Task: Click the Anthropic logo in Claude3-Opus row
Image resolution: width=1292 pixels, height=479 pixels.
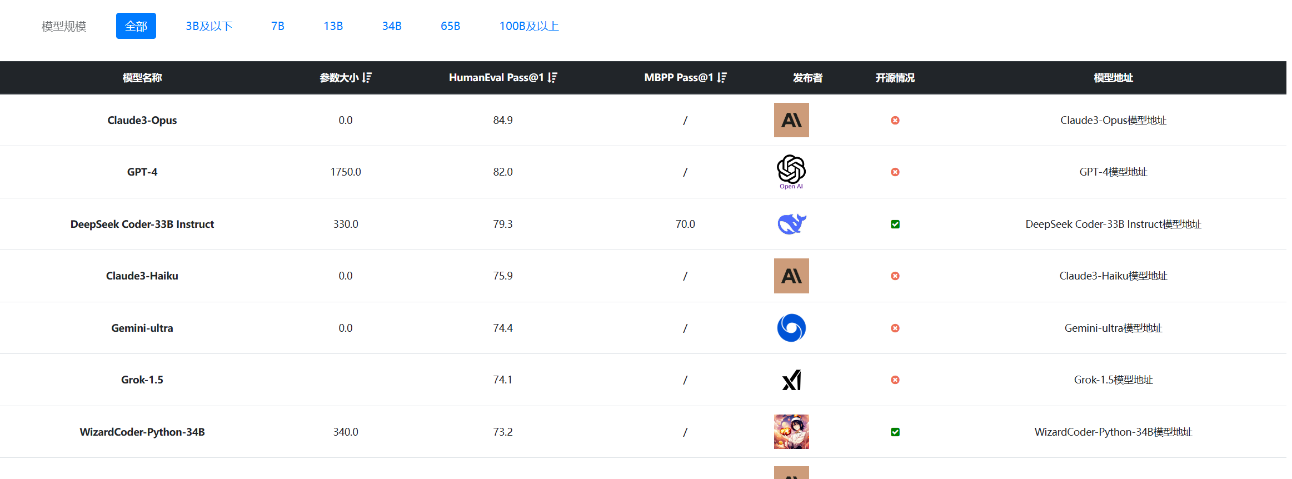Action: pos(791,120)
